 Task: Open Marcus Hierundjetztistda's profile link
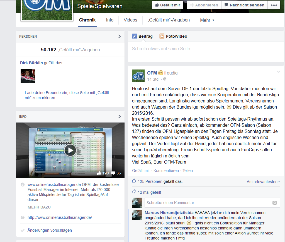pos(169,213)
